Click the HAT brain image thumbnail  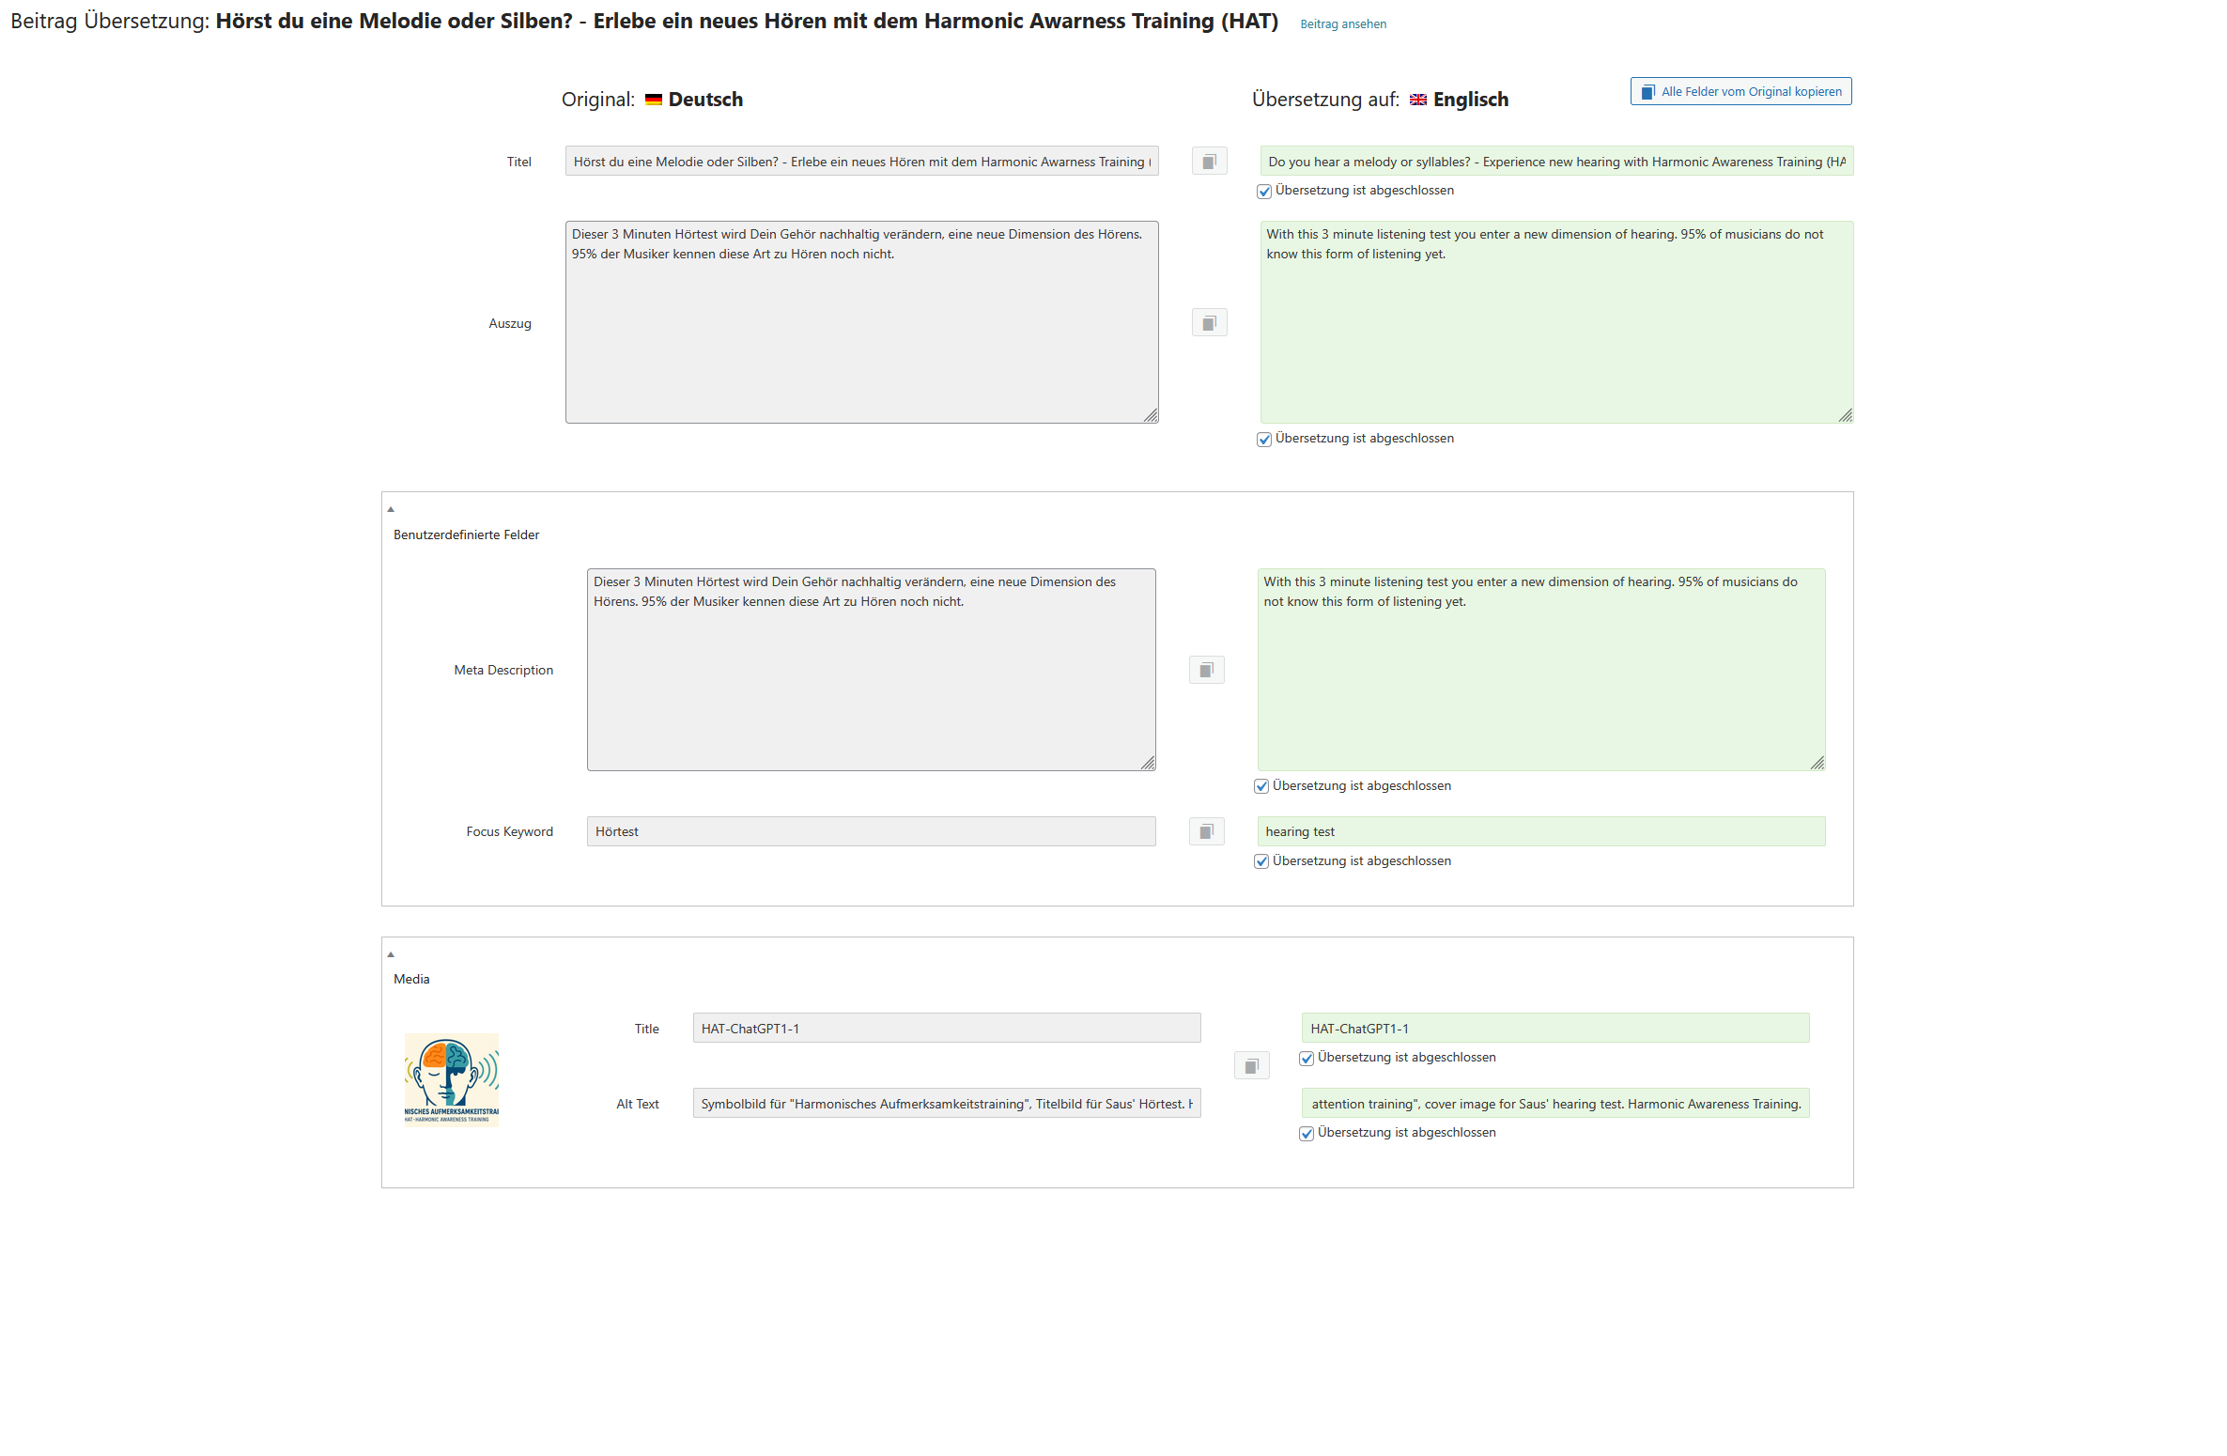pyautogui.click(x=452, y=1079)
